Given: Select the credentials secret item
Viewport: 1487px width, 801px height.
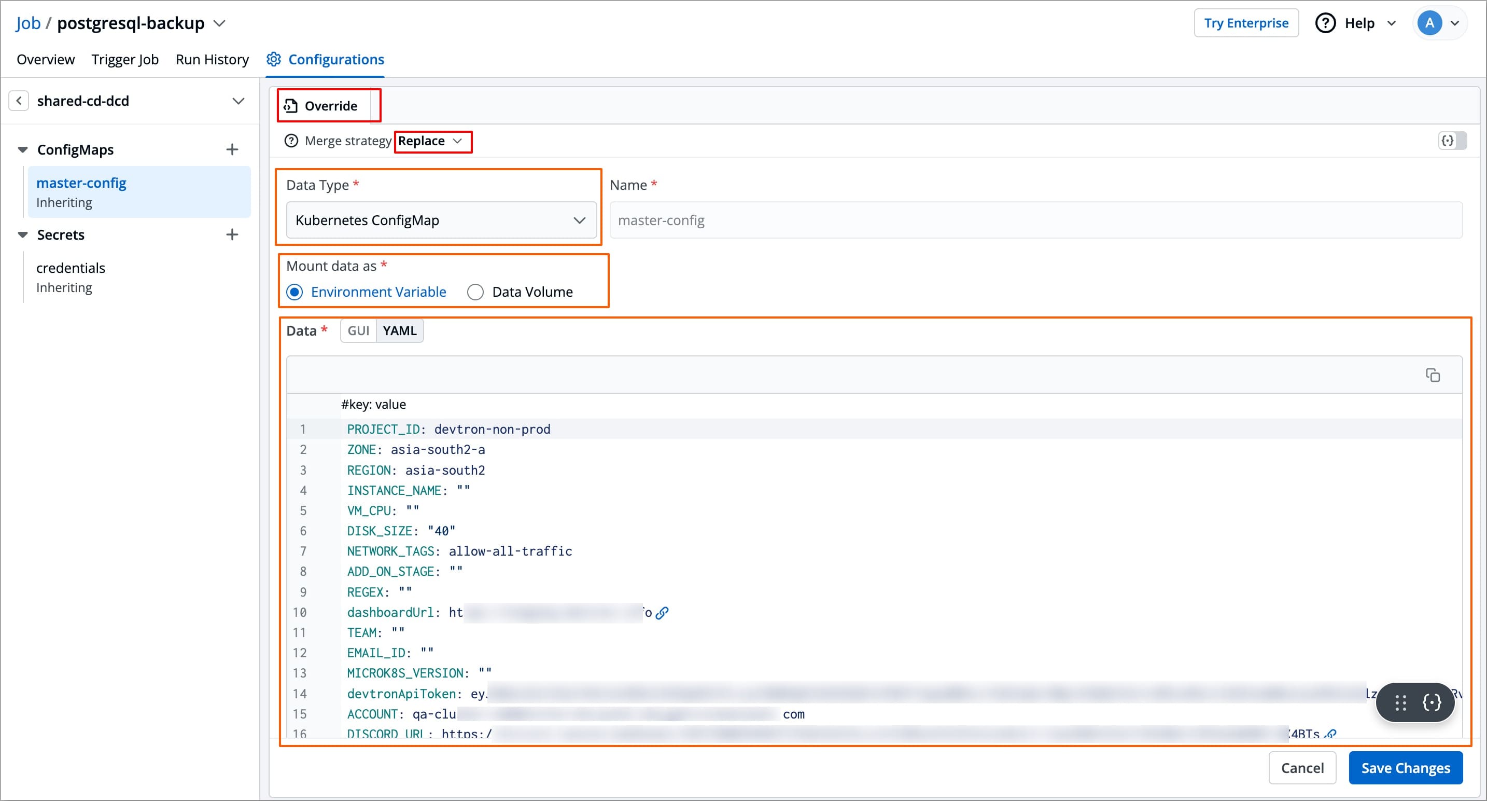Looking at the screenshot, I should click(71, 268).
